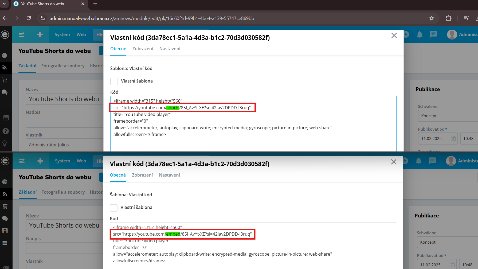Go back in browser history
This screenshot has height=269, width=478.
[5, 18]
